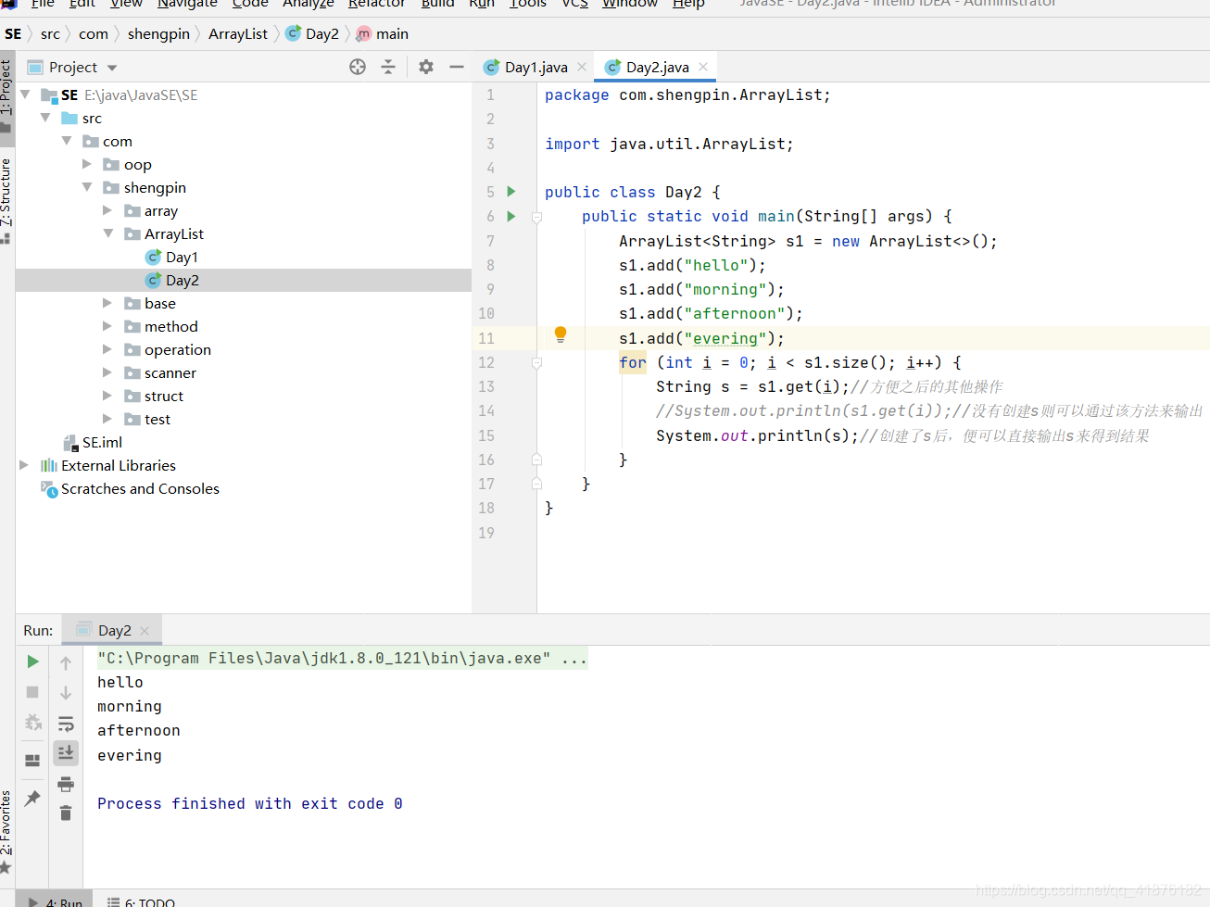The image size is (1210, 907).
Task: Click the java.exe command line in console
Action: click(342, 658)
